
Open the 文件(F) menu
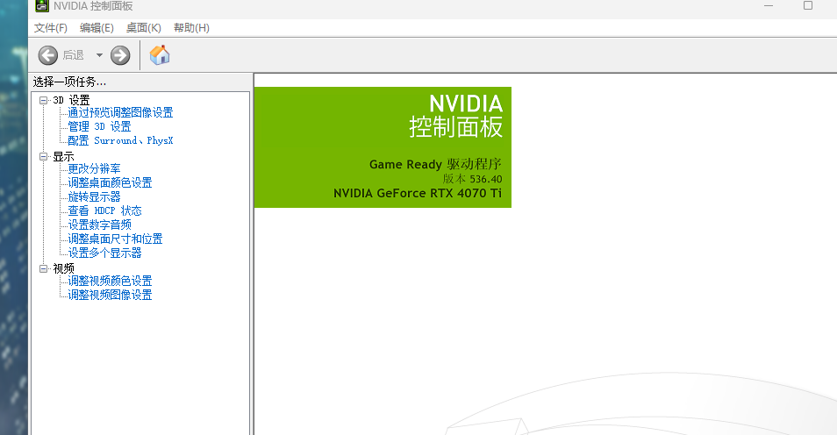[x=51, y=28]
